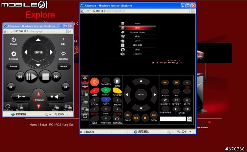Screen dimensions: 247x152
Task: Toggle SHUFFLE in Remocon window
Action: (165, 100)
